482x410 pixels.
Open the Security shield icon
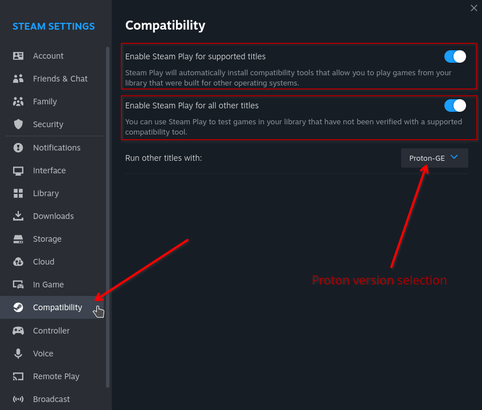click(19, 124)
